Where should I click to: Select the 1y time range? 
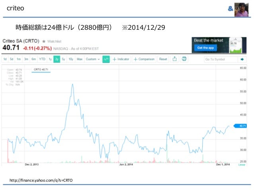[50, 59]
